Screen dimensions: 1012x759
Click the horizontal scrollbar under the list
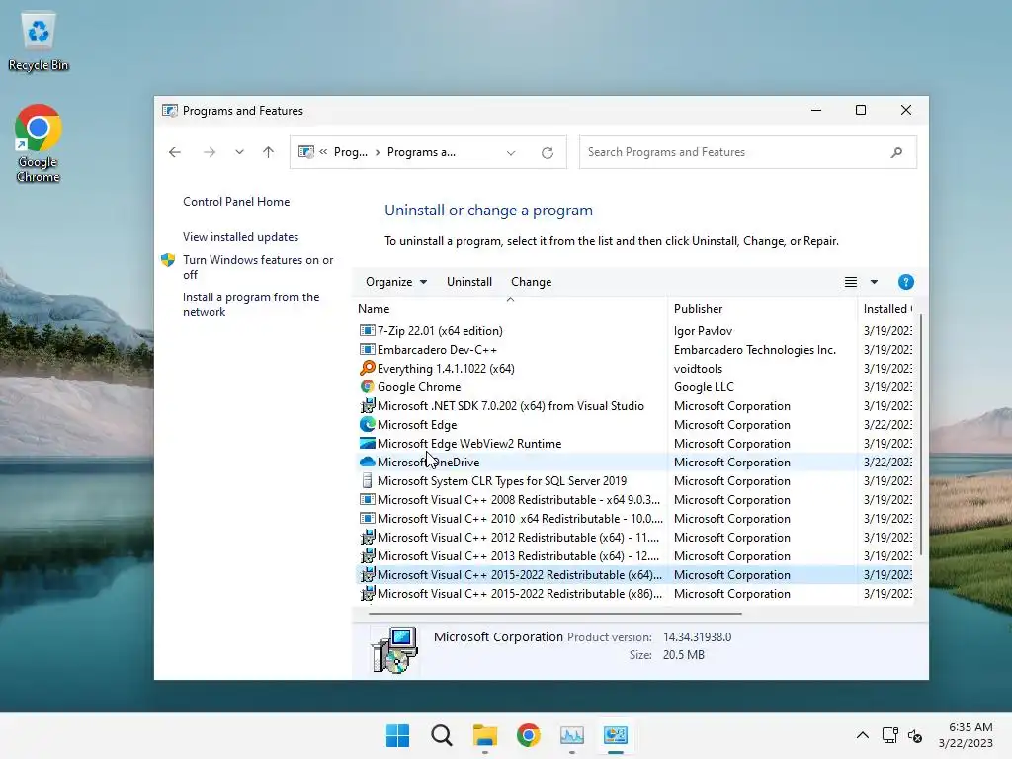tap(555, 614)
